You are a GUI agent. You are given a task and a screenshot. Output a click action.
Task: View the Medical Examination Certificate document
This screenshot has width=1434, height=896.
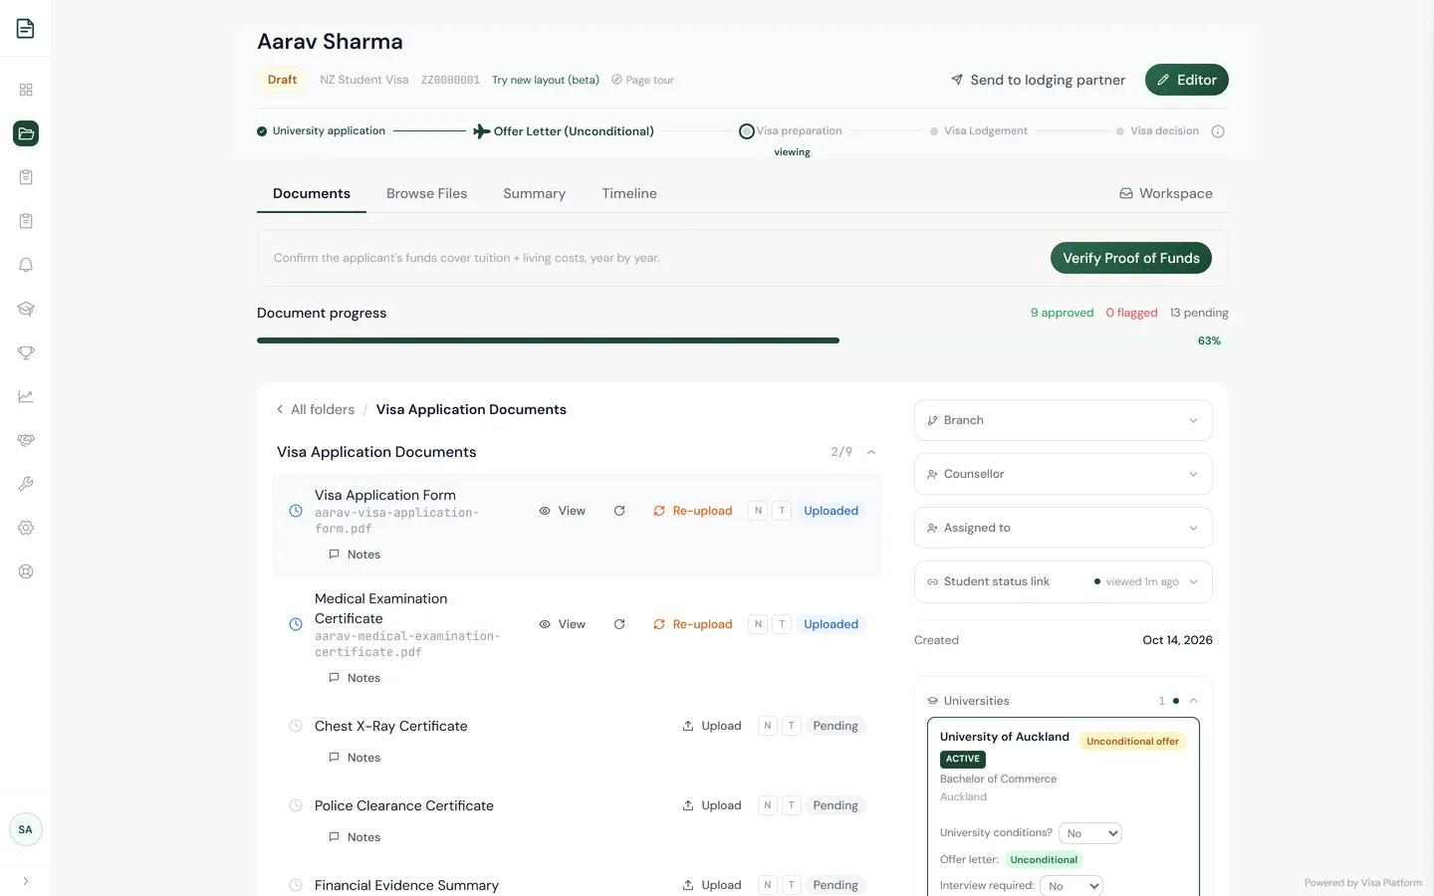click(x=562, y=624)
